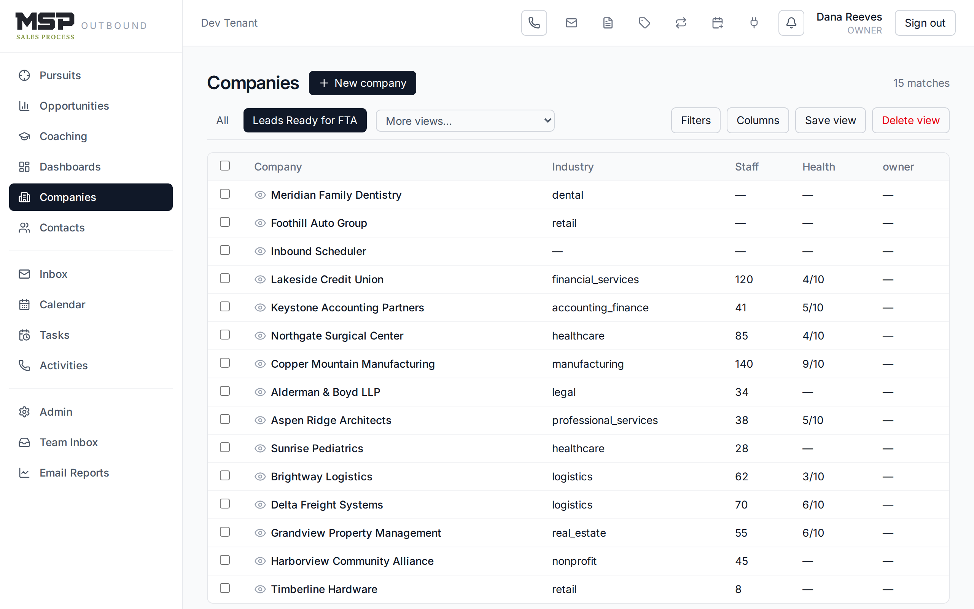Open the document icon in header

coord(608,23)
